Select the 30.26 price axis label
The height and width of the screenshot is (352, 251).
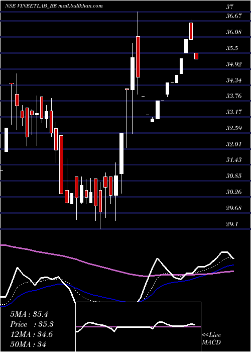[x=233, y=192]
